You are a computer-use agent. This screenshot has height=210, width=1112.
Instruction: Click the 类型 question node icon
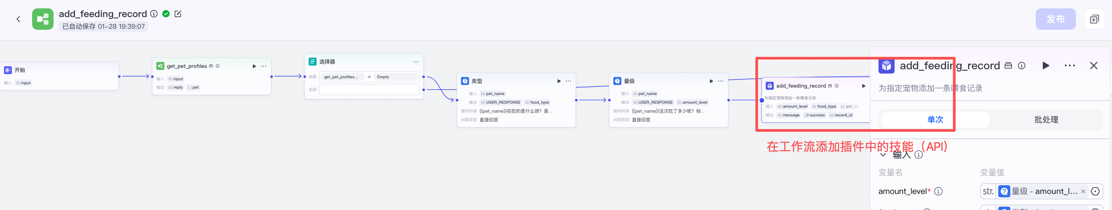click(465, 81)
